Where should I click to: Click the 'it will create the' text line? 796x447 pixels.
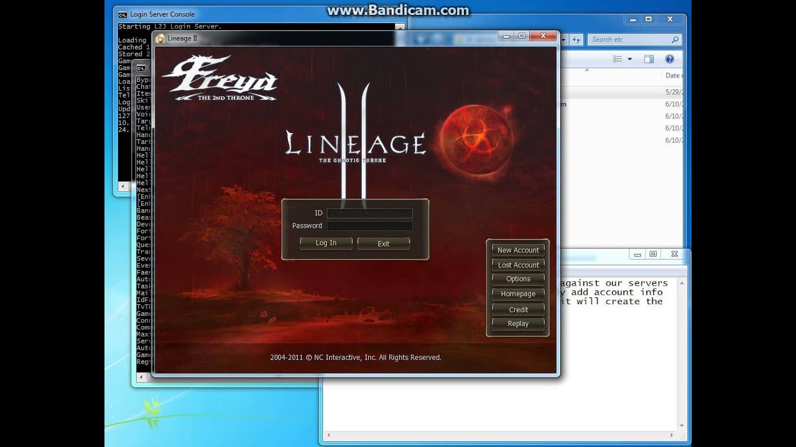(x=611, y=302)
